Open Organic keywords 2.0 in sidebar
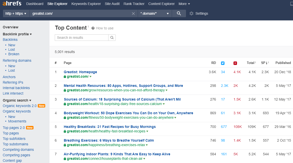Screen dimensions: 293x163 pos(19,106)
